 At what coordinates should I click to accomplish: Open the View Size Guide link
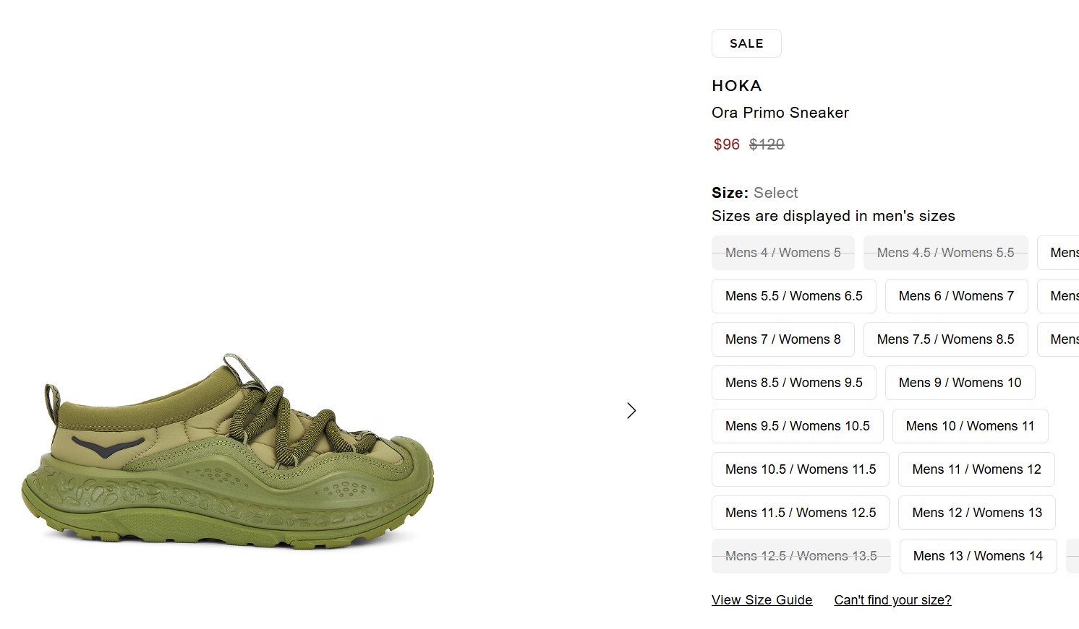pos(762,600)
